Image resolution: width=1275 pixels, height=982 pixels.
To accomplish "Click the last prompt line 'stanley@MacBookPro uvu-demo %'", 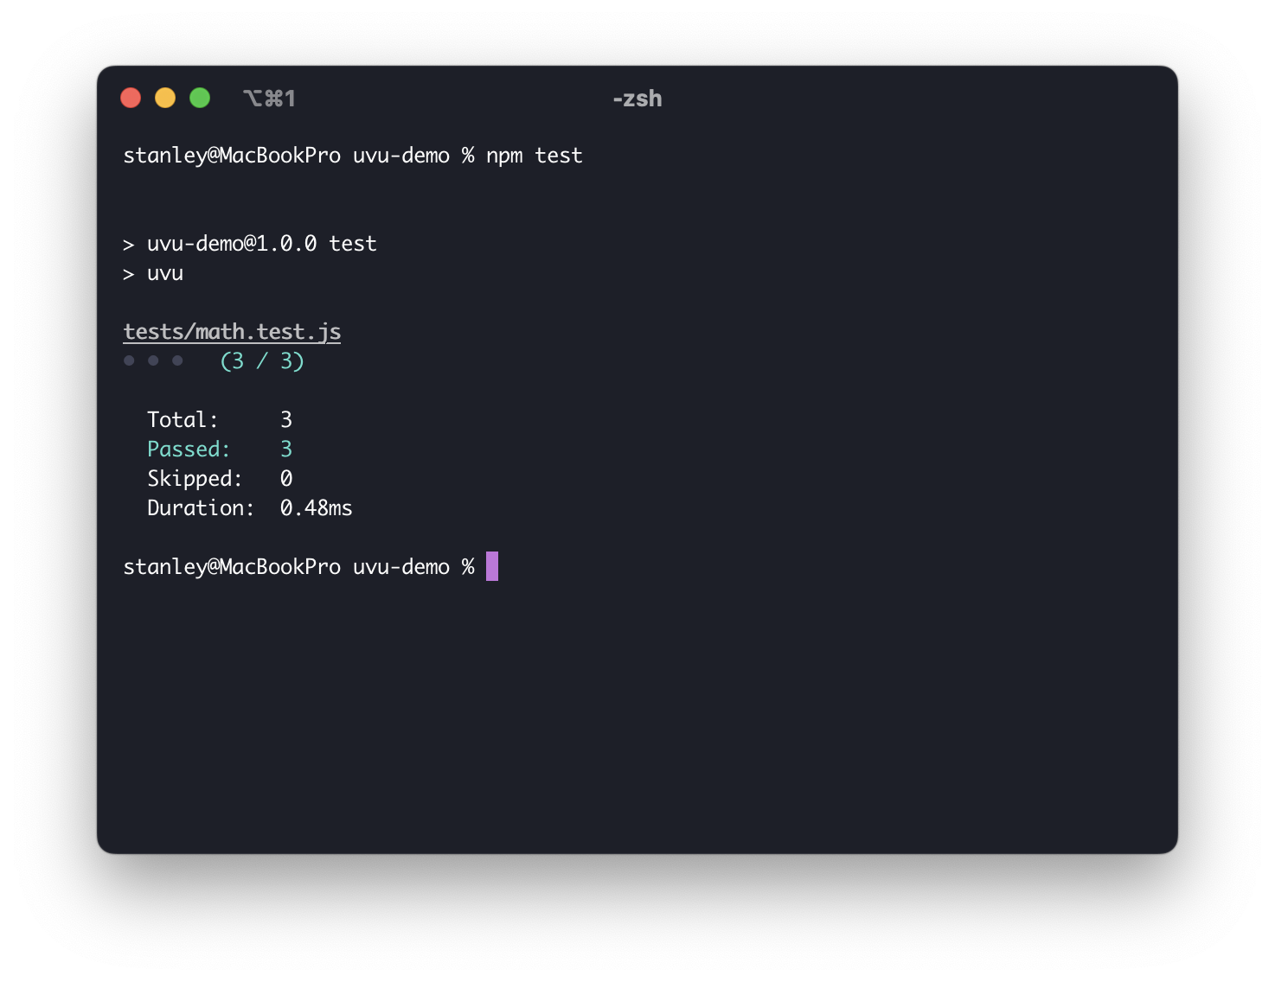I will tap(298, 567).
